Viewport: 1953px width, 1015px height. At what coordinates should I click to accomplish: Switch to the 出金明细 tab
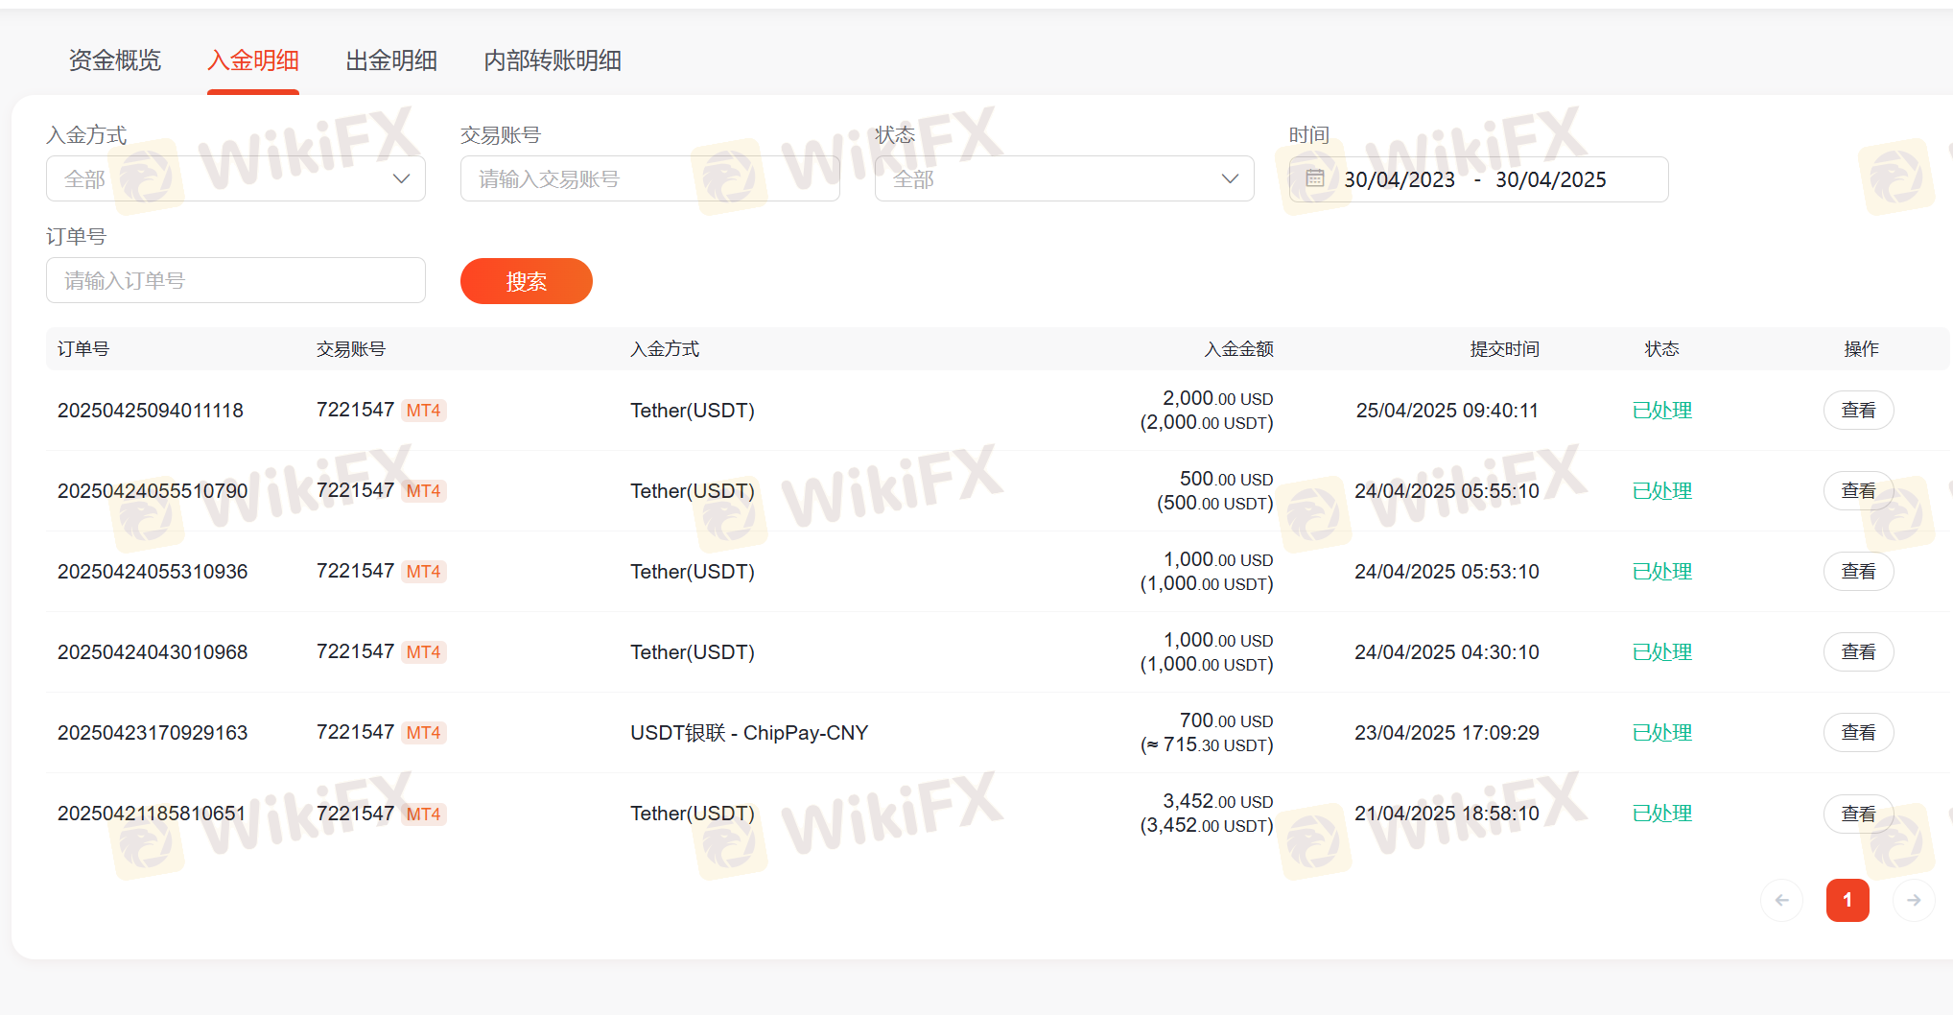click(391, 60)
